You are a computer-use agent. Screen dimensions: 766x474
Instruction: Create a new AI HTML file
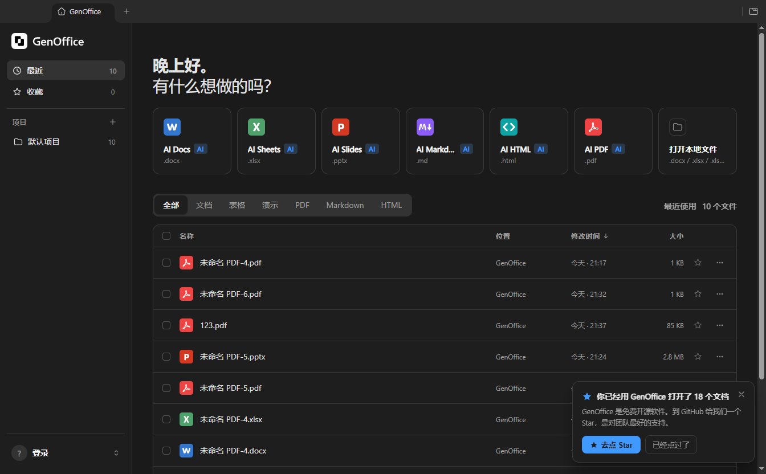pos(529,141)
